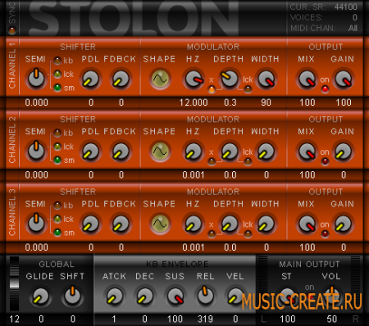Click the Global GLIDE knob

tap(40, 297)
